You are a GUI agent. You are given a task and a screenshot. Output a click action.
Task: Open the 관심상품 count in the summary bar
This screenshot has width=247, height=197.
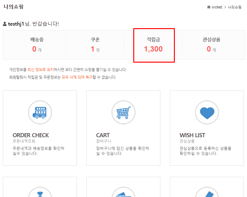[209, 49]
